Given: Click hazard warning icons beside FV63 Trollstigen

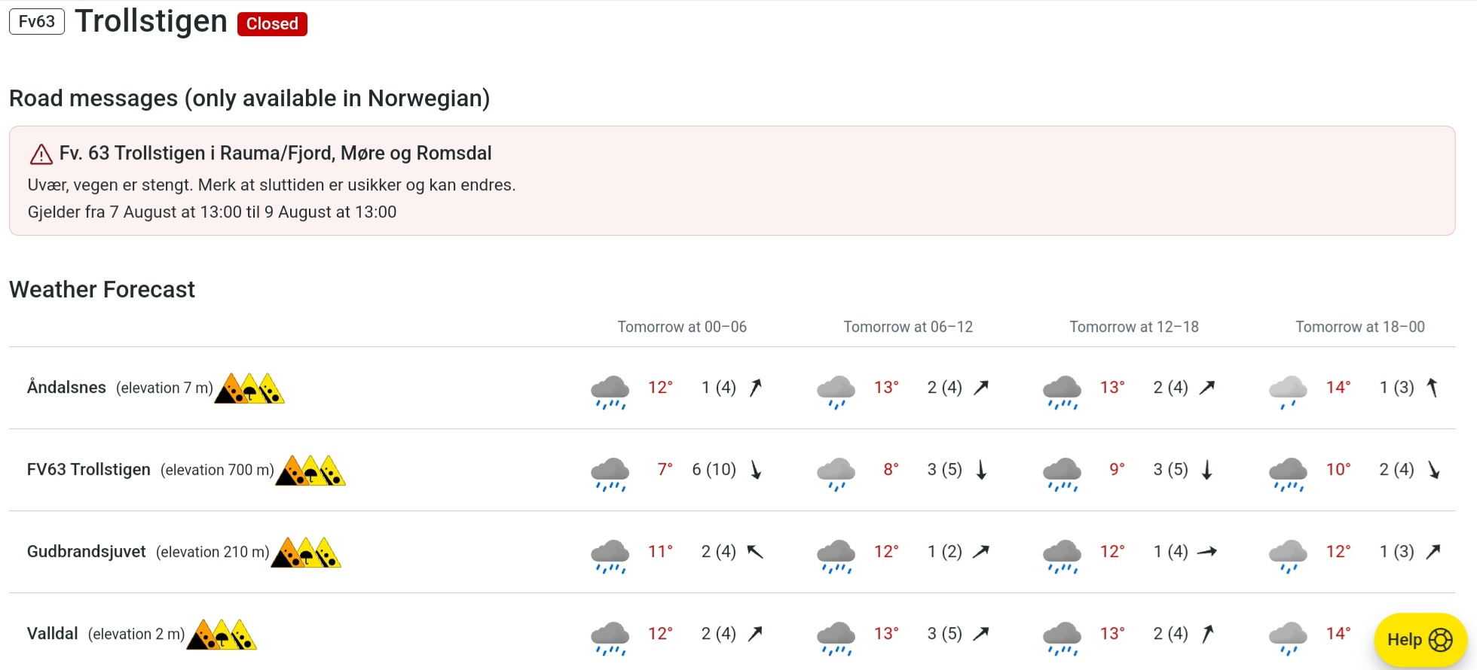Looking at the screenshot, I should 310,471.
